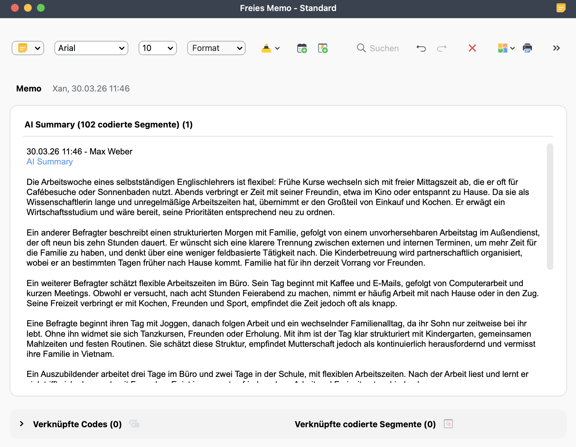Delete memo with the red X icon
Screen dimensions: 576x447
point(472,48)
